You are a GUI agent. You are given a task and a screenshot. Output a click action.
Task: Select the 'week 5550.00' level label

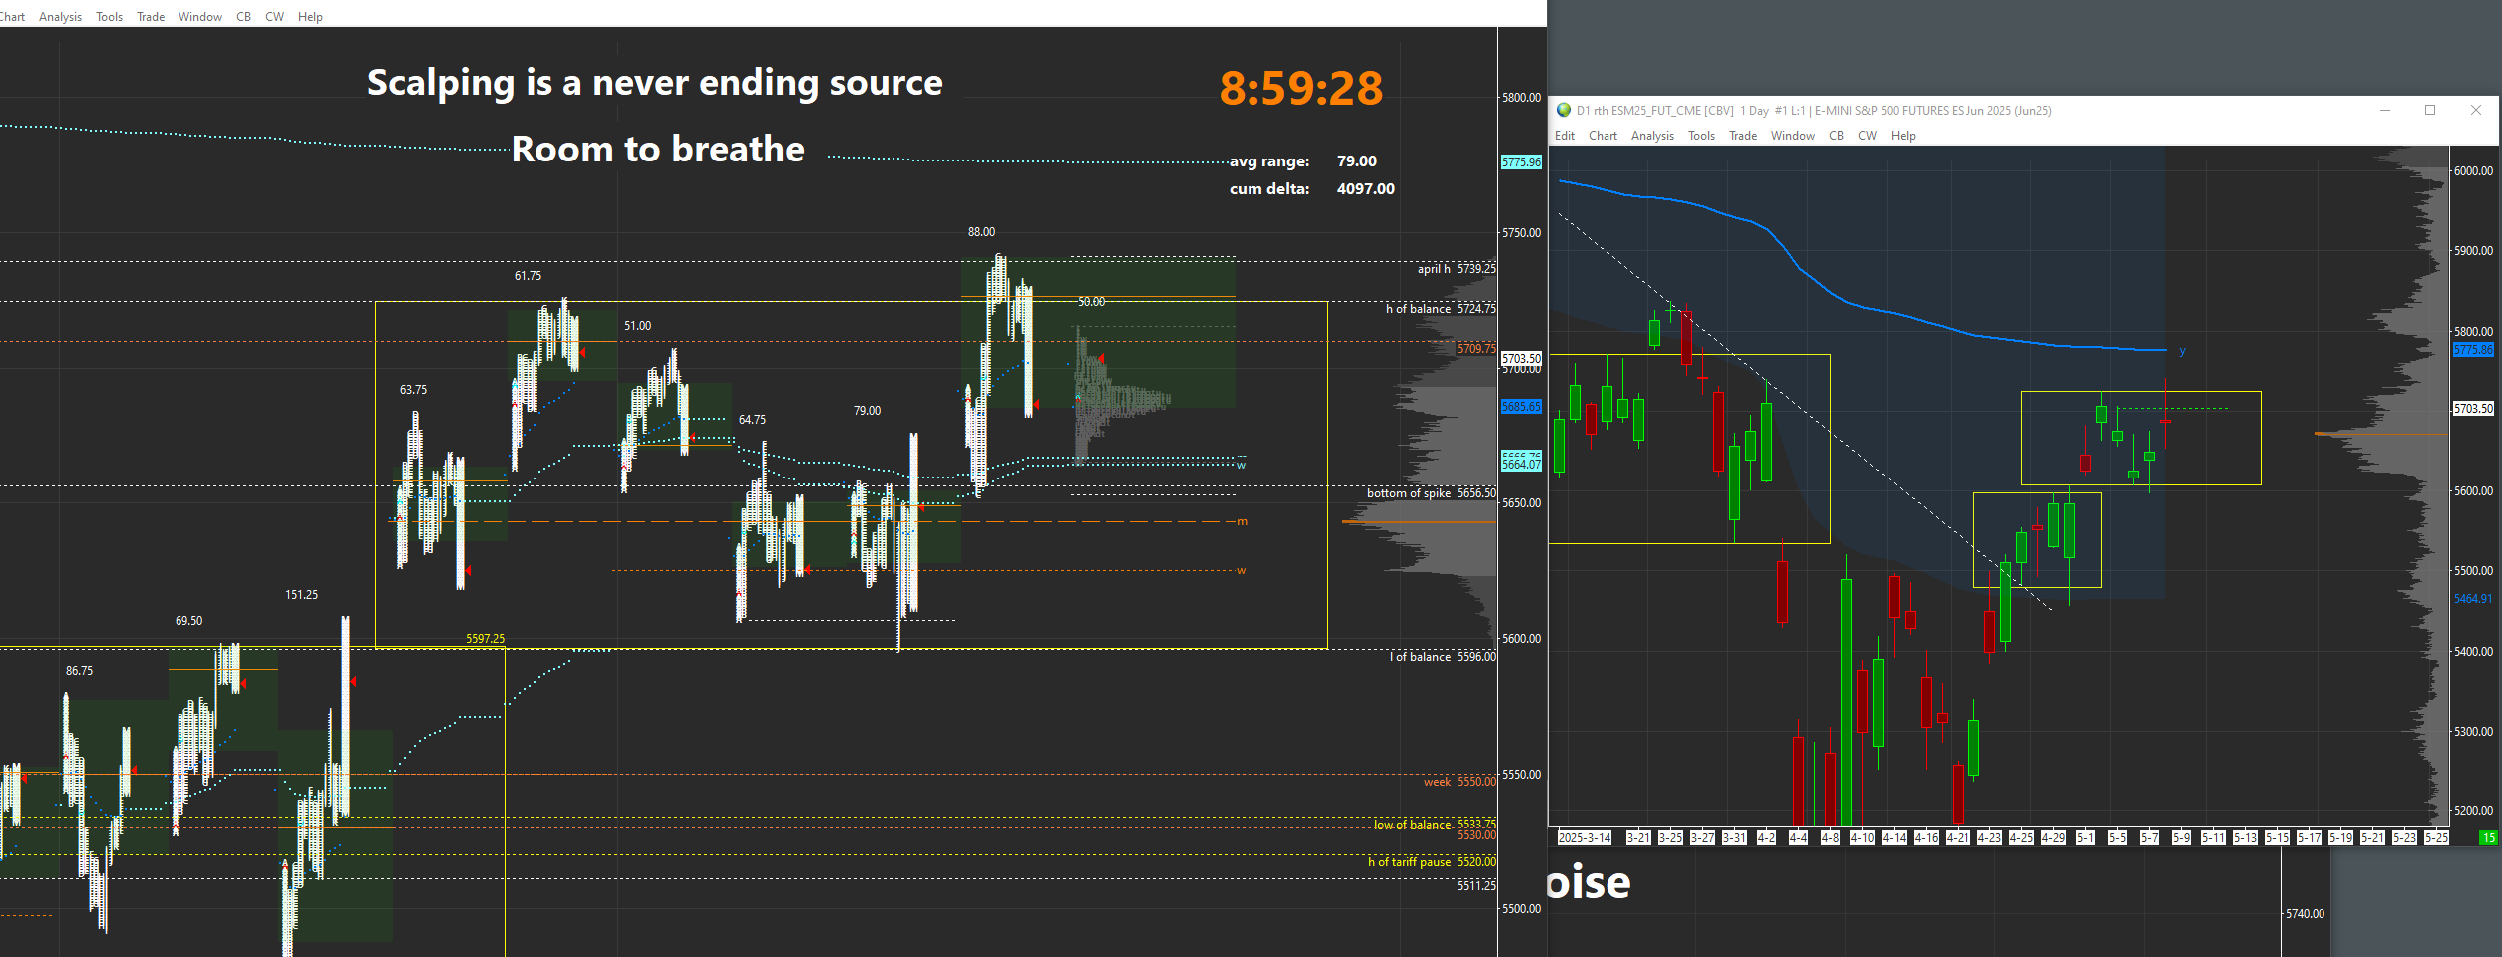(x=1460, y=782)
